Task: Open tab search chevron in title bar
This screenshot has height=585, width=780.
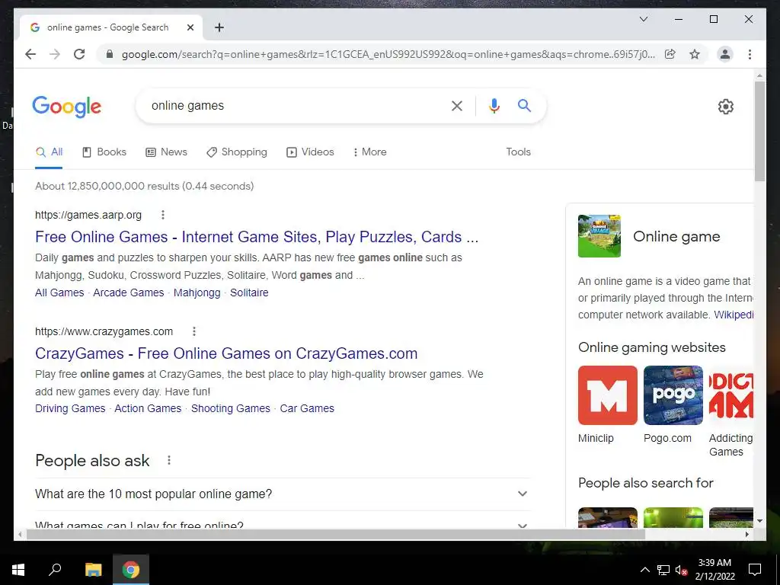Action: [643, 19]
